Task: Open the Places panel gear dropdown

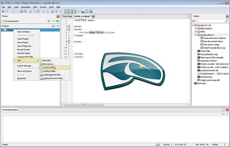Action: (x=49, y=21)
